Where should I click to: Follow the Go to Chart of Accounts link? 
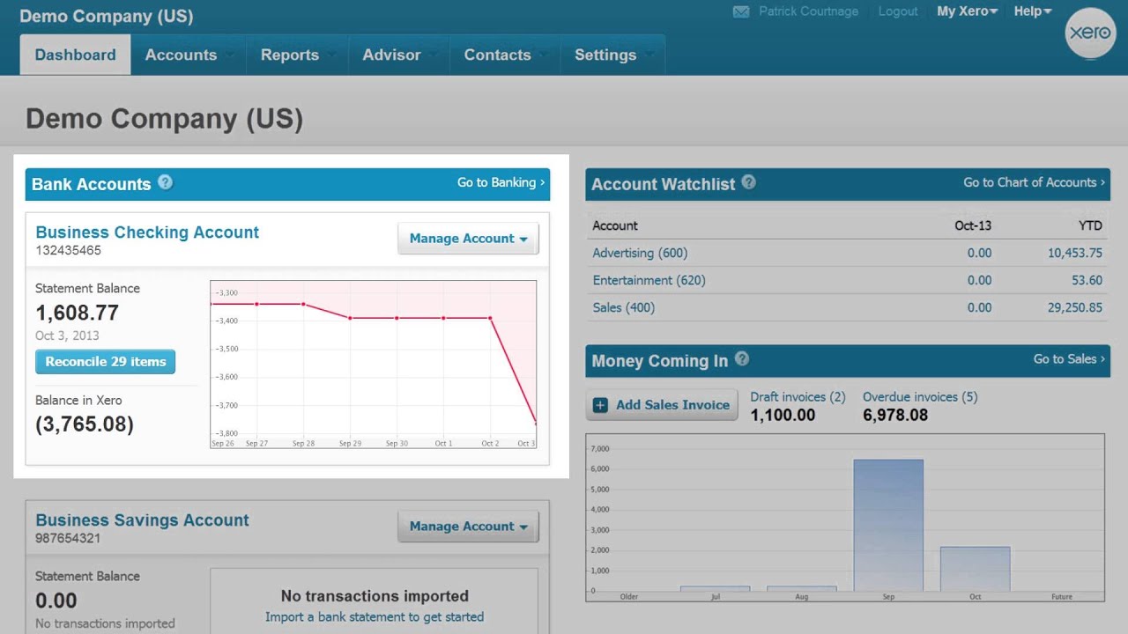(x=1035, y=182)
